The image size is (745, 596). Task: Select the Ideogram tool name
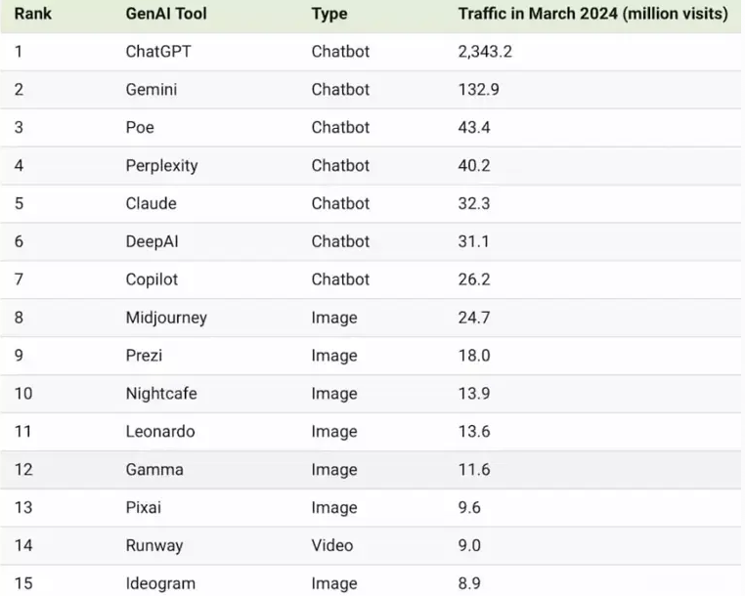160,584
